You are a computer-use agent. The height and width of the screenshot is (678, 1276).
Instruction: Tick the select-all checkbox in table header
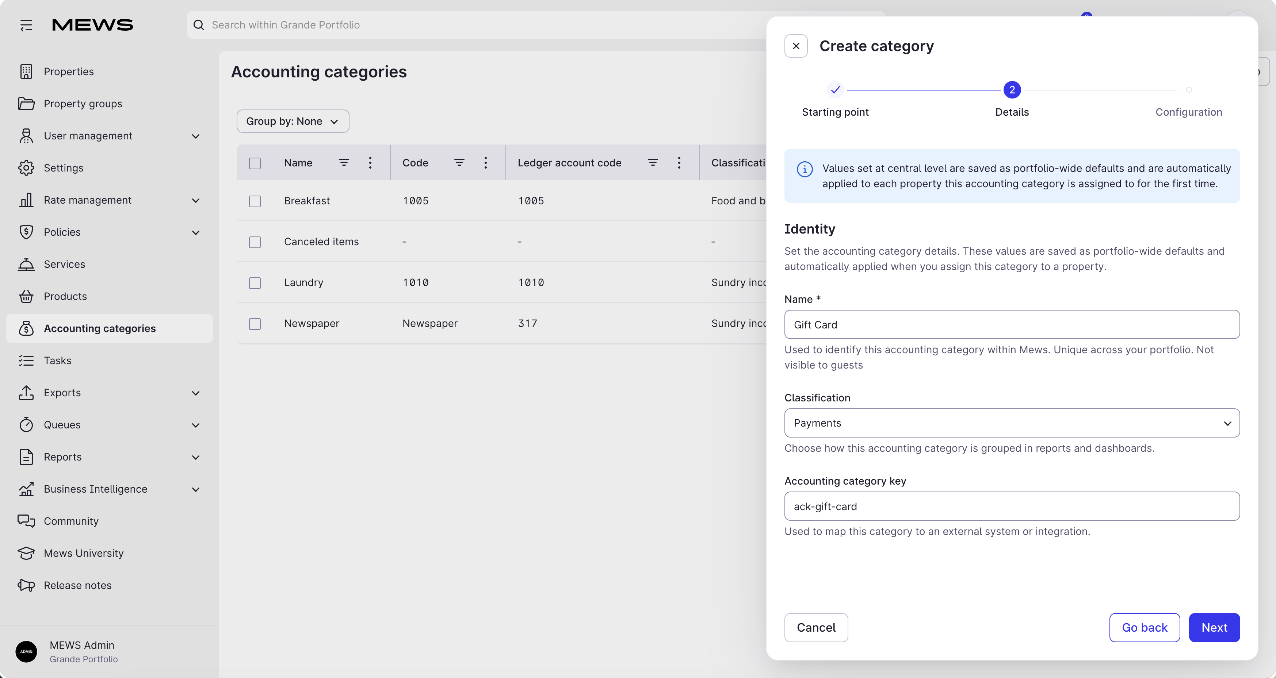[x=255, y=163]
